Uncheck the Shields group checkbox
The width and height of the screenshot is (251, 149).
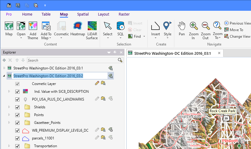point(17,107)
